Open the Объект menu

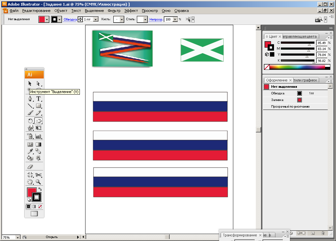click(x=61, y=11)
